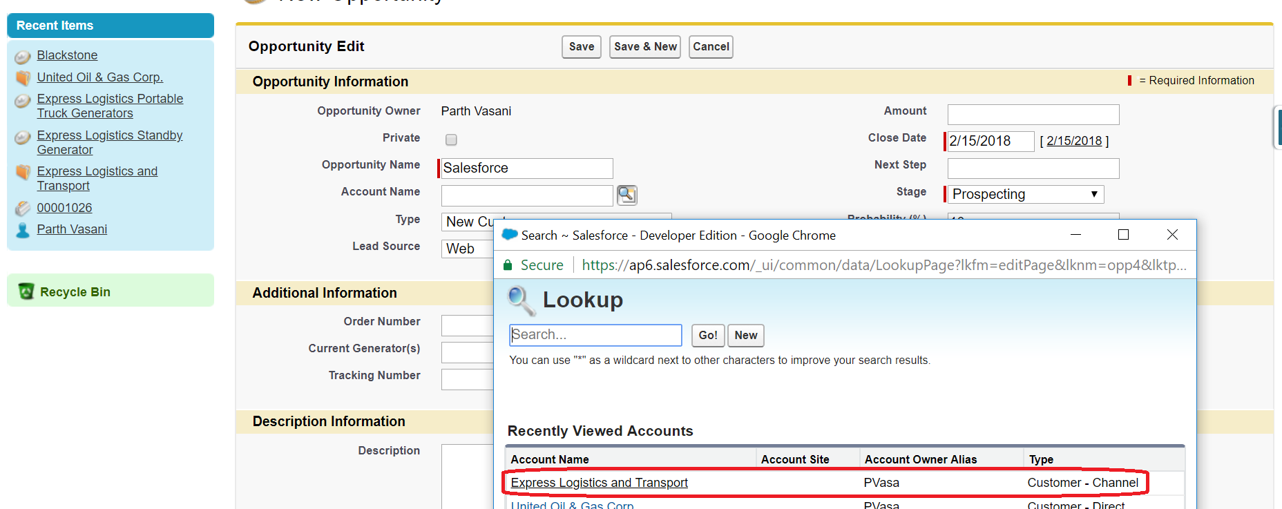Open Express Logistics Portable Truck Generators link
Image resolution: width=1282 pixels, height=509 pixels.
(110, 106)
